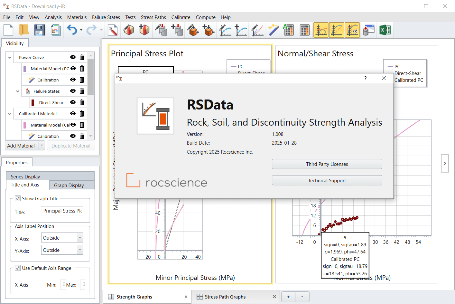Uncheck the Show Graph Title checkbox
Screen dimensions: 455x304
(18, 198)
